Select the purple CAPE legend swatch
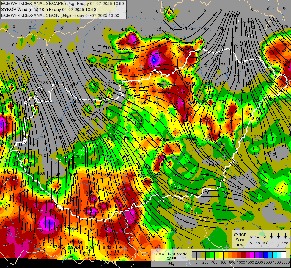The width and height of the screenshot is (291, 268). pos(257,255)
